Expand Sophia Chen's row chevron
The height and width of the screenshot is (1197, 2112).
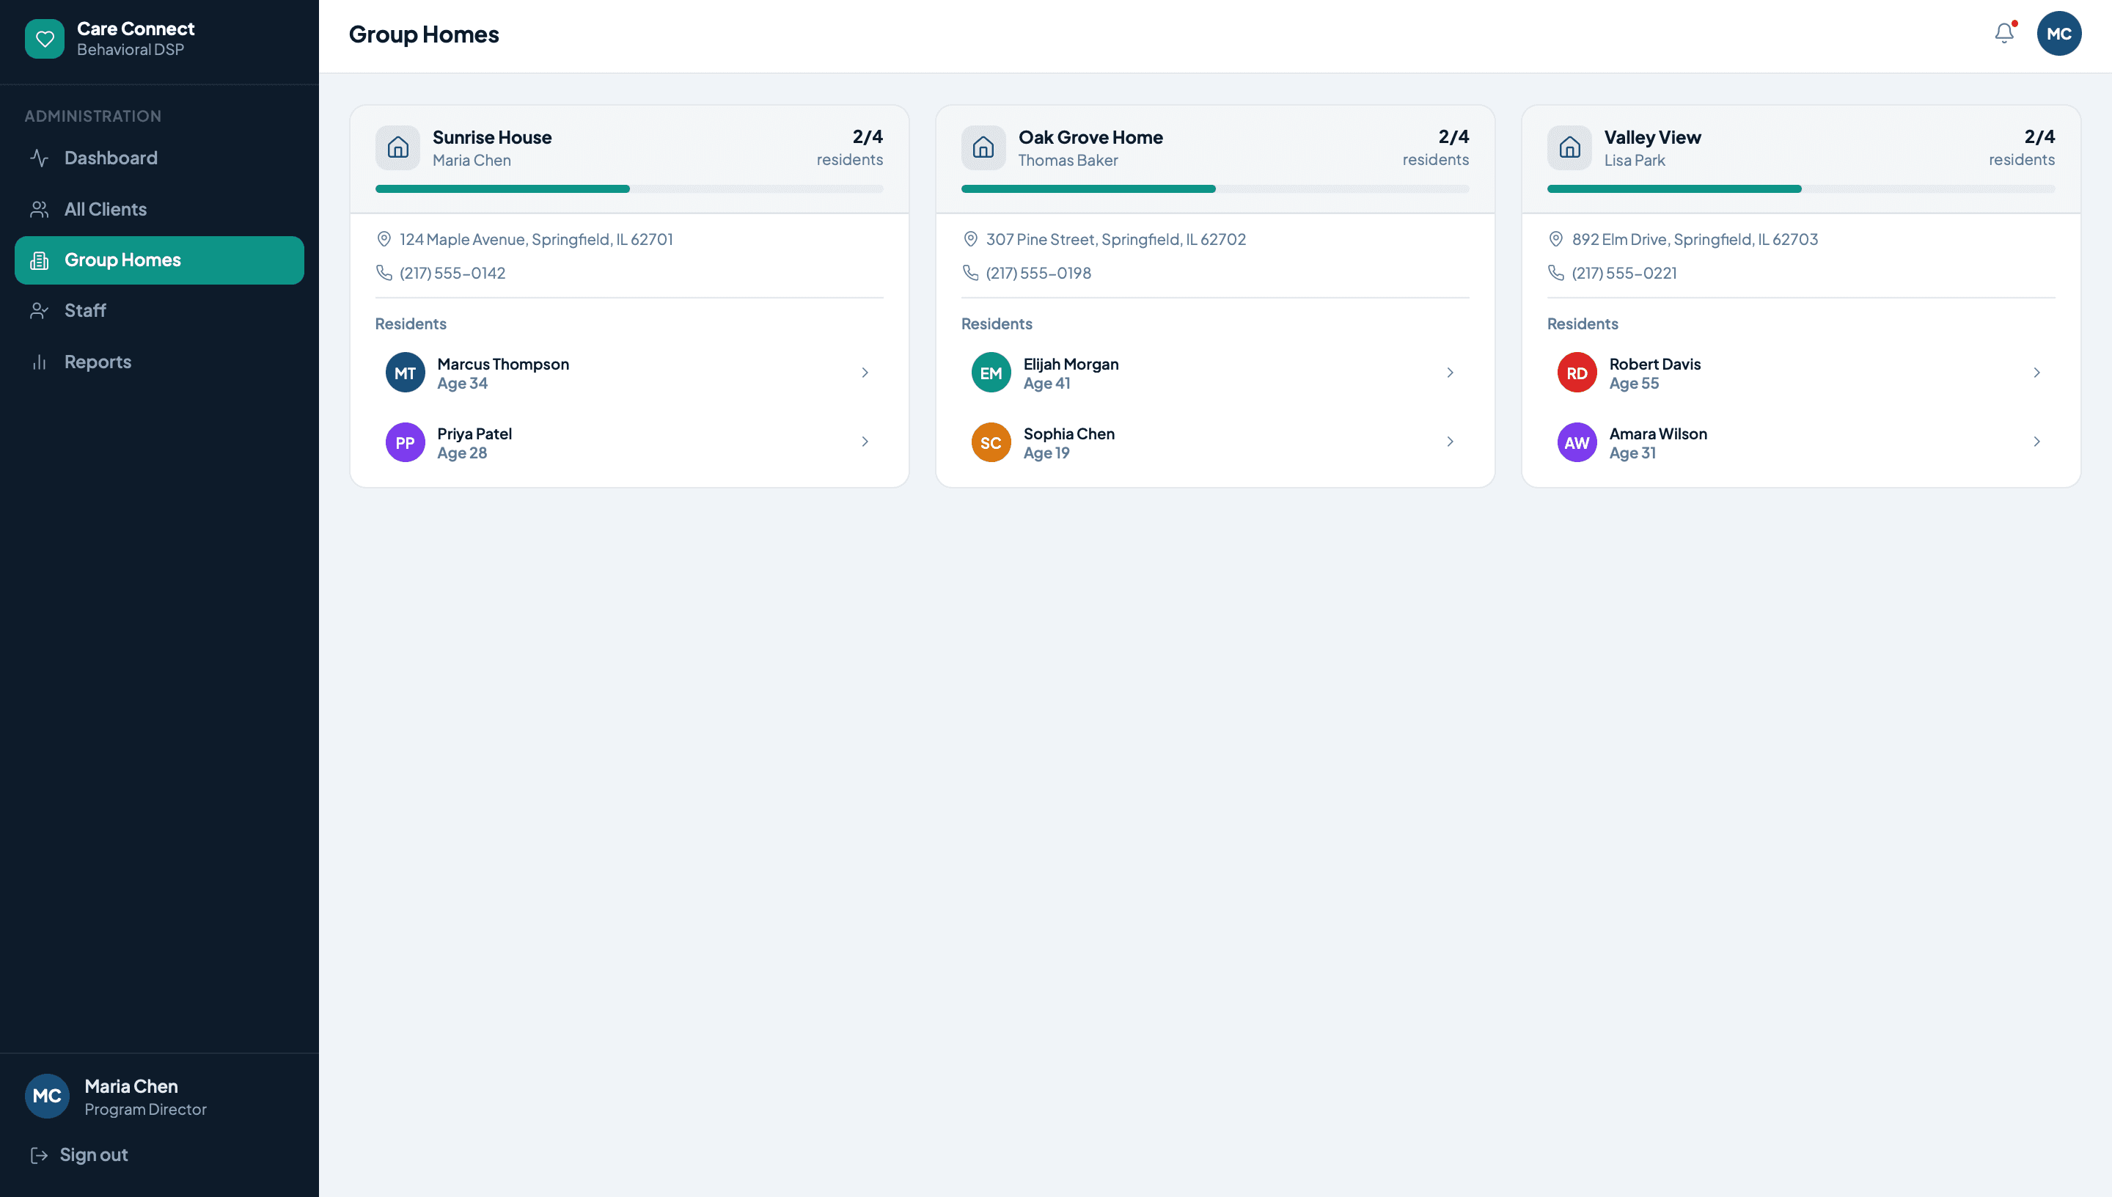pos(1451,442)
